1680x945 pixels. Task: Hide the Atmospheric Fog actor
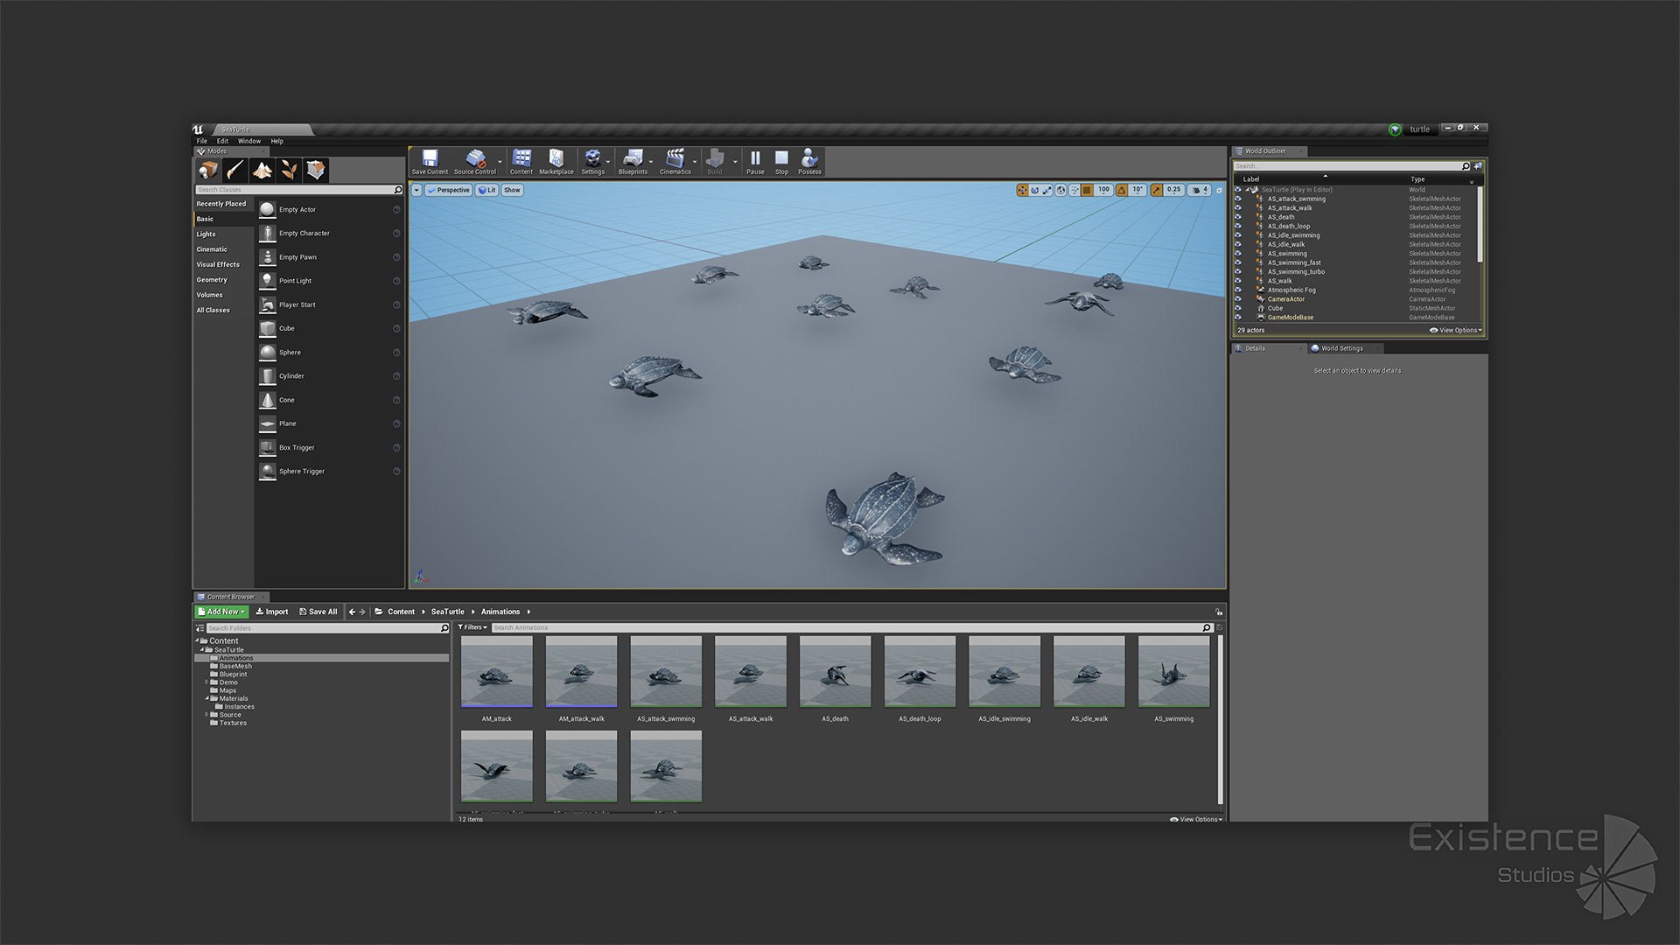(1237, 290)
